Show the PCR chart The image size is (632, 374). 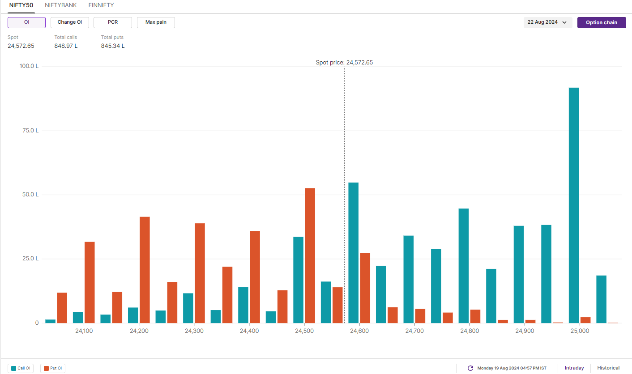pos(113,22)
